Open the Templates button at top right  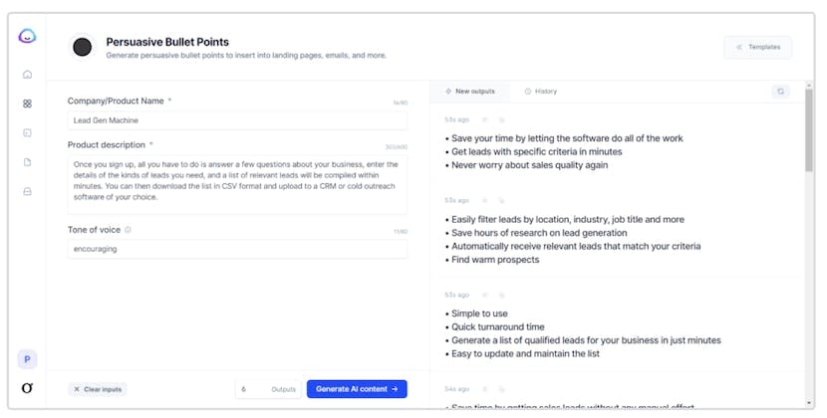click(x=758, y=47)
